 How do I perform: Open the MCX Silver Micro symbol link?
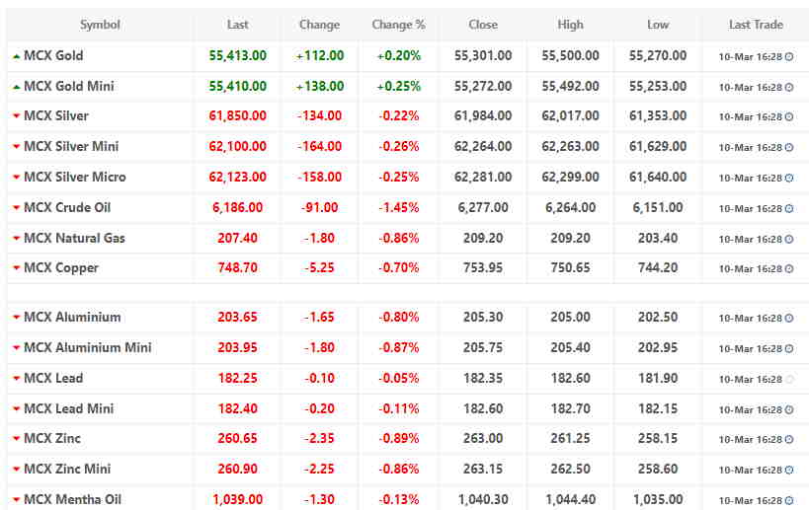75,177
